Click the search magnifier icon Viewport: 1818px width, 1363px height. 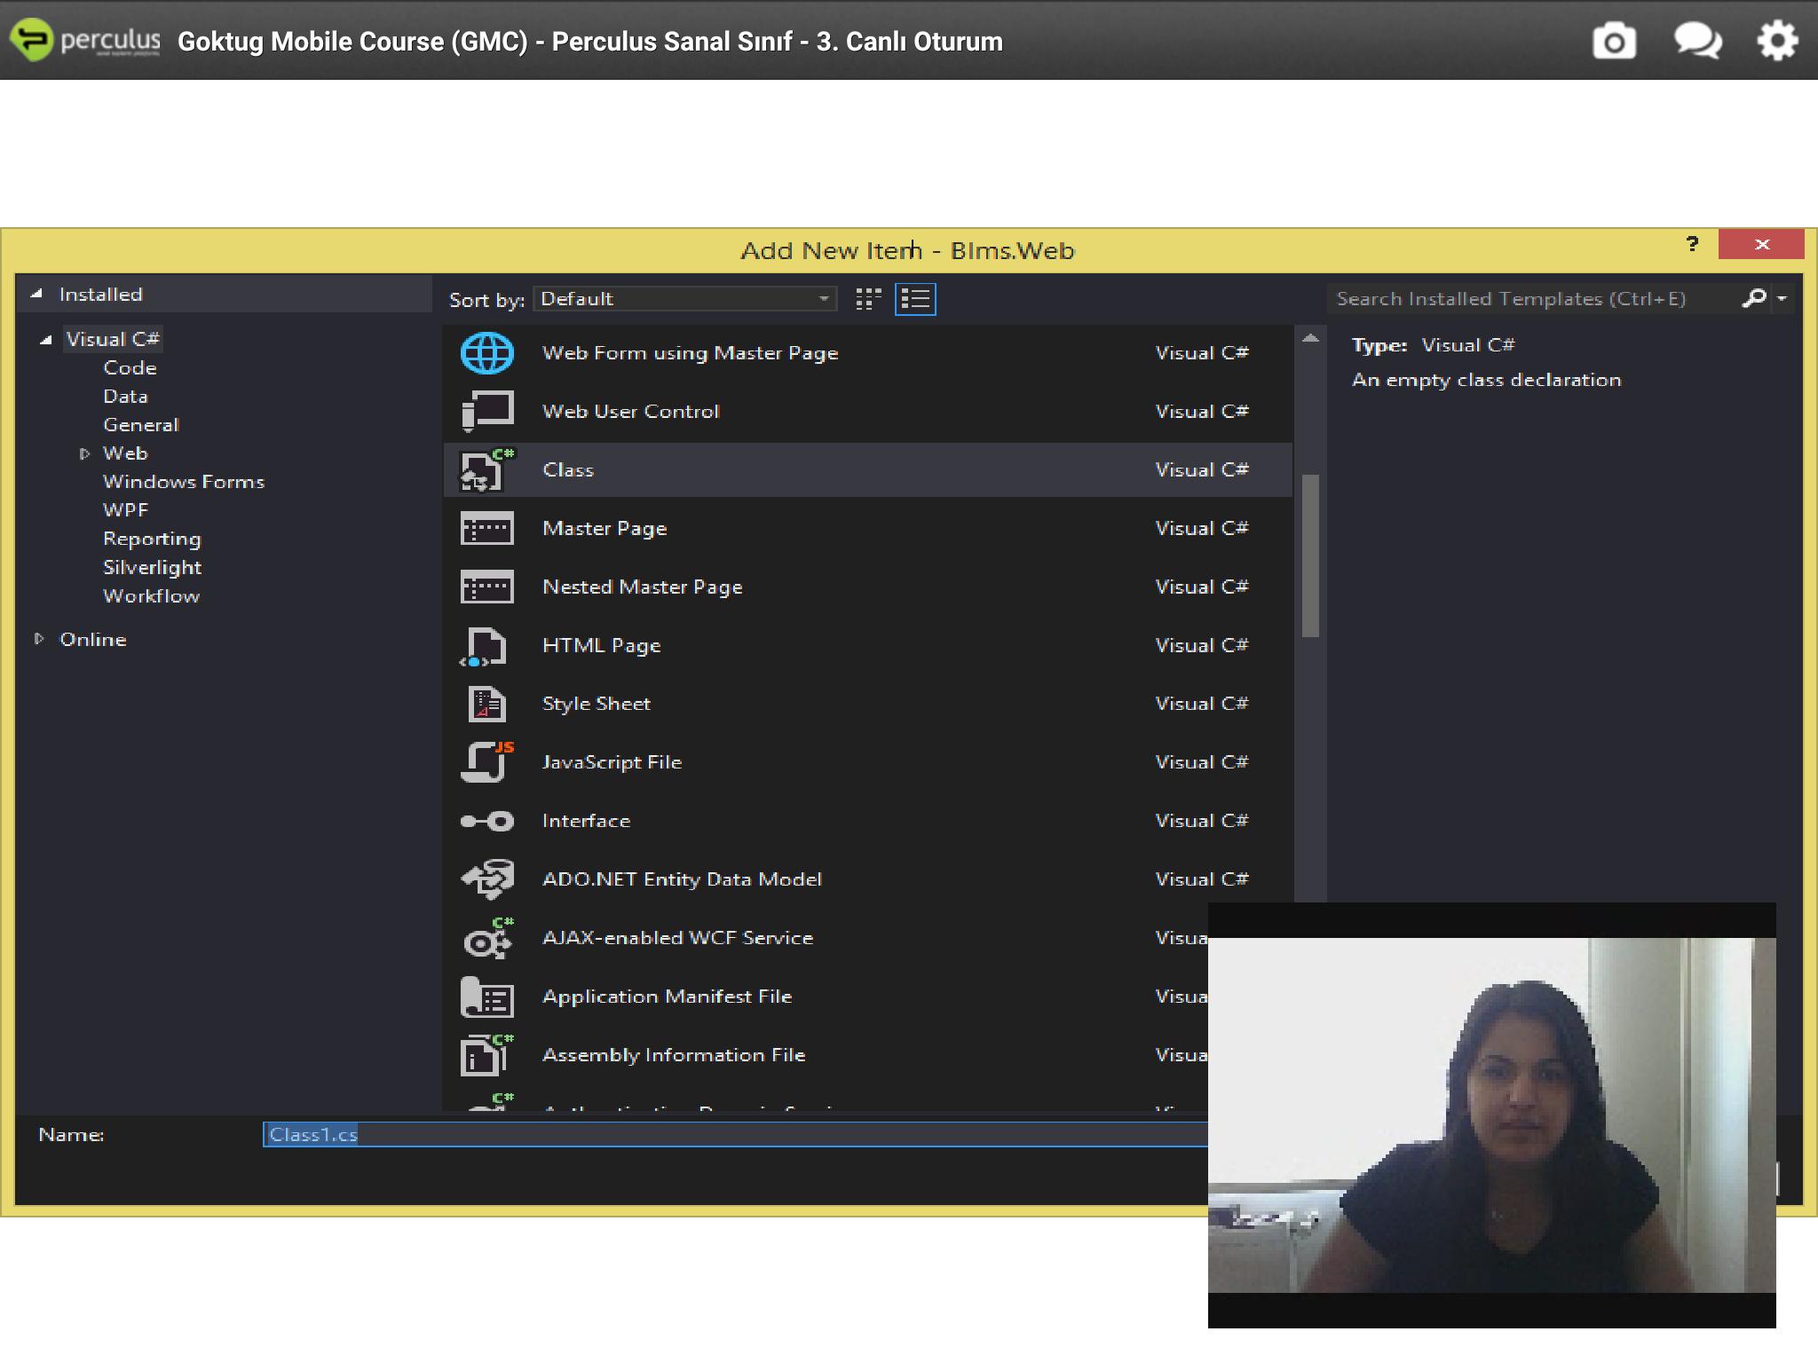click(x=1754, y=299)
